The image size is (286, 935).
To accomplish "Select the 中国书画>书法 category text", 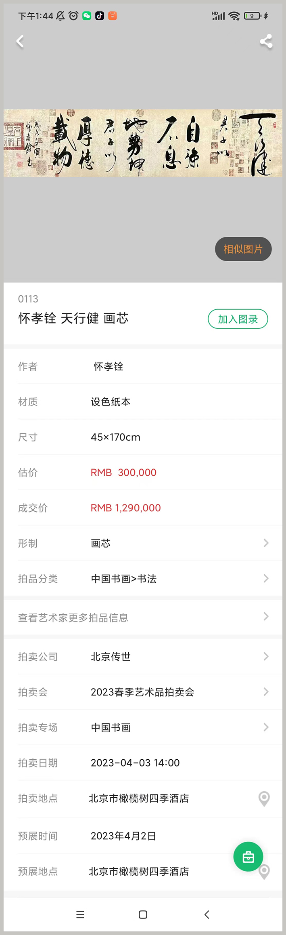I will (124, 579).
